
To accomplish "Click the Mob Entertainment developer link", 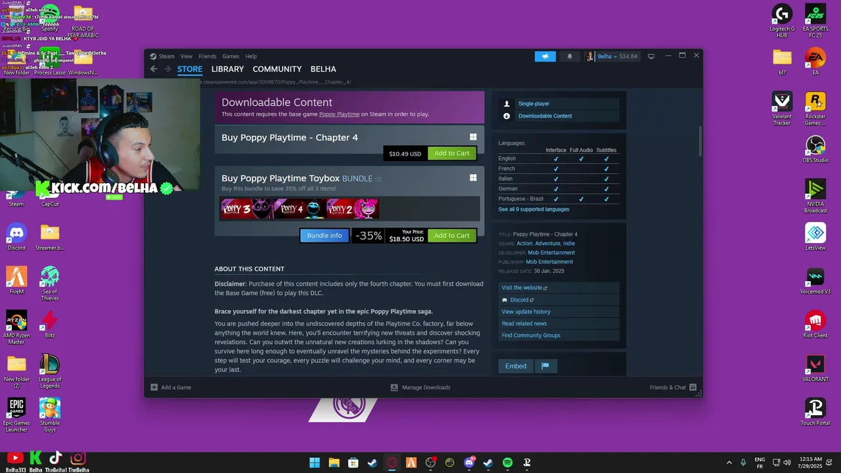I will coord(551,253).
